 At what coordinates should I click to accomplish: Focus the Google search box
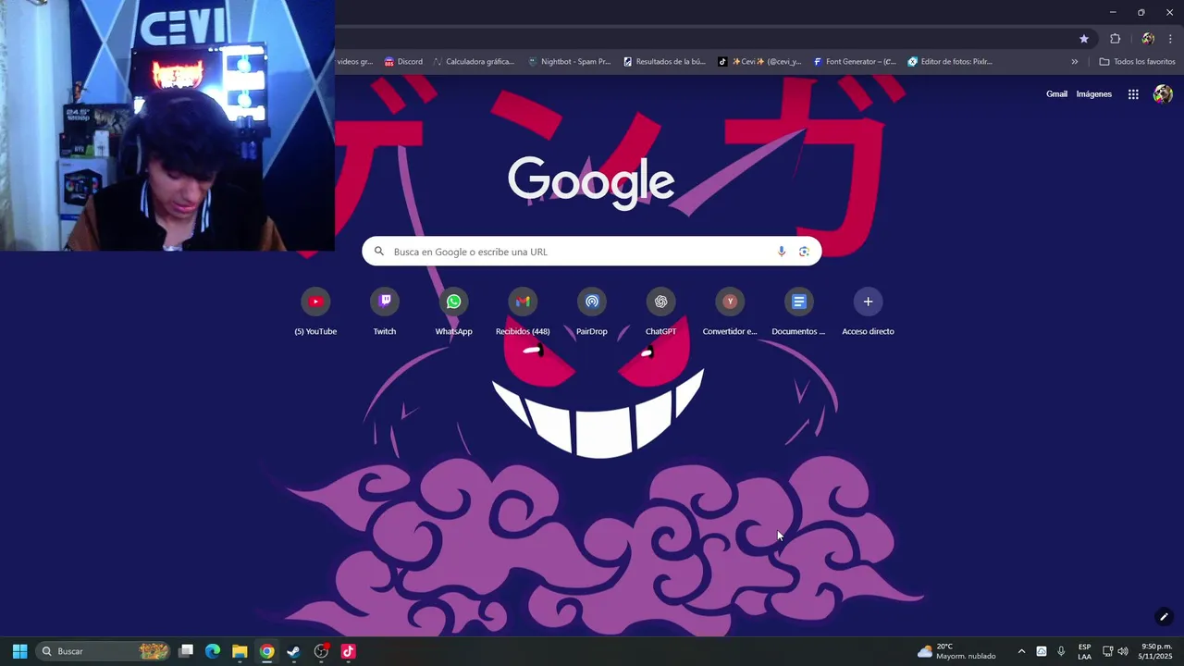pyautogui.click(x=592, y=252)
